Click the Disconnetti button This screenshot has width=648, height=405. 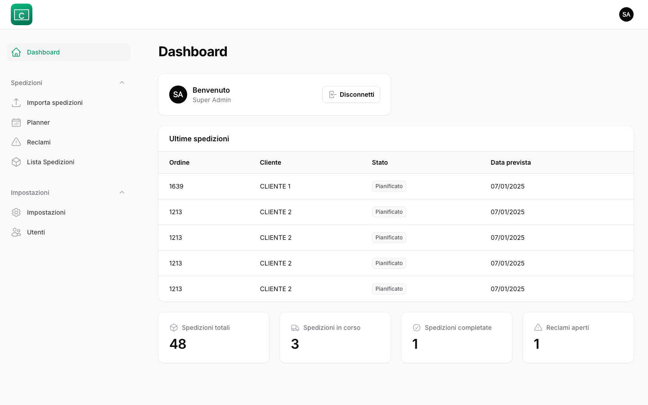click(351, 94)
